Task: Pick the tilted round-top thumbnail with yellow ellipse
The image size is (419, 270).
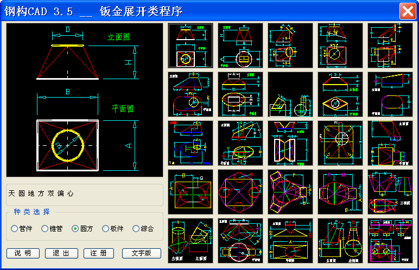Action: [290, 46]
